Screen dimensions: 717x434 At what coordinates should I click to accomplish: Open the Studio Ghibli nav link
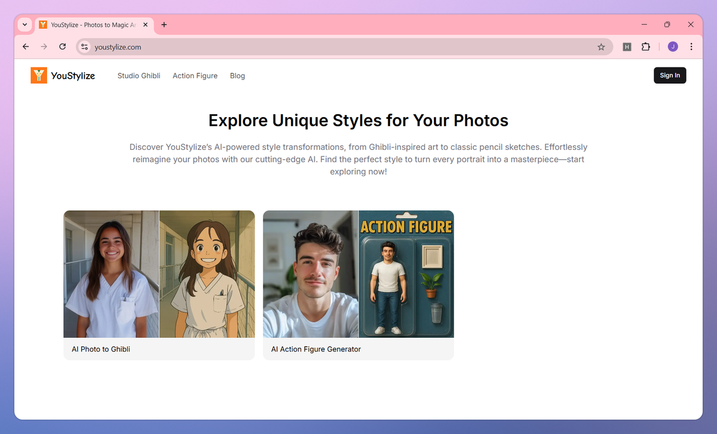pyautogui.click(x=139, y=76)
